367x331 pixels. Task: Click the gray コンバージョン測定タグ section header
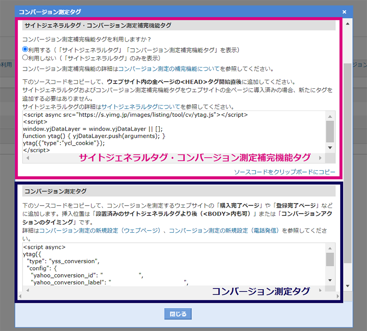pos(179,191)
